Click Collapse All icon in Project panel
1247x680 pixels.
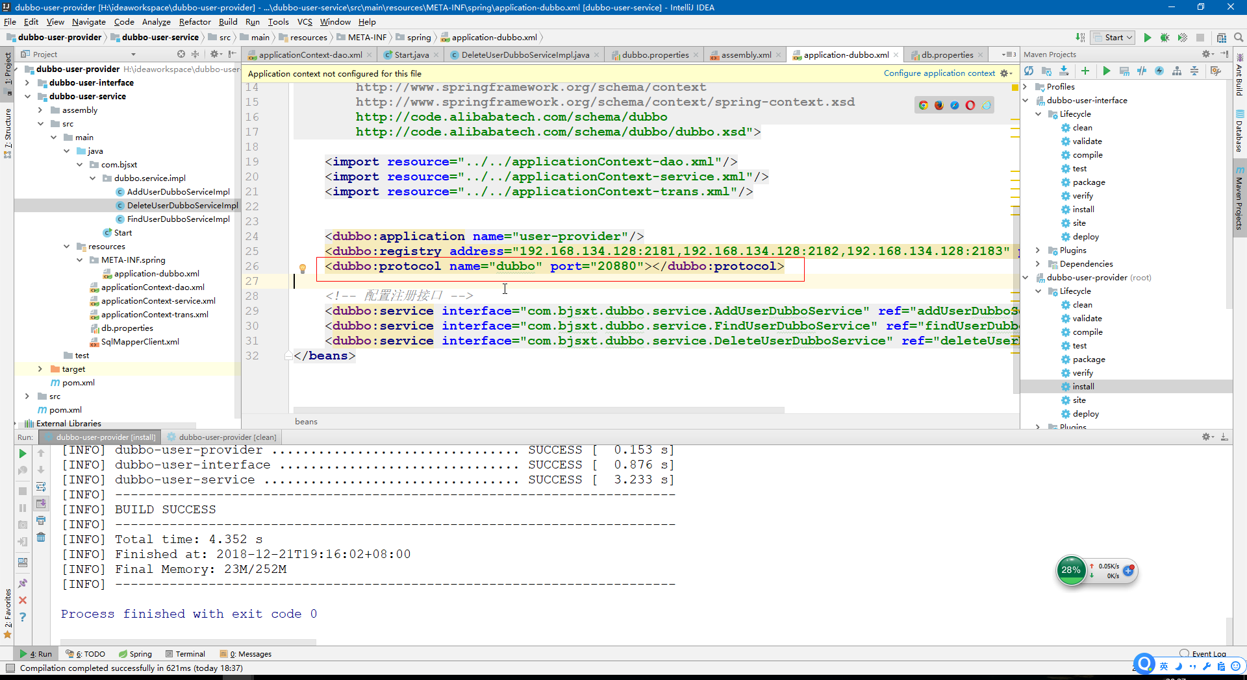click(x=195, y=54)
